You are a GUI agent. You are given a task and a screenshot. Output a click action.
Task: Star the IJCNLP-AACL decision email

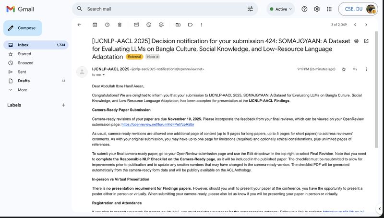tap(344, 69)
